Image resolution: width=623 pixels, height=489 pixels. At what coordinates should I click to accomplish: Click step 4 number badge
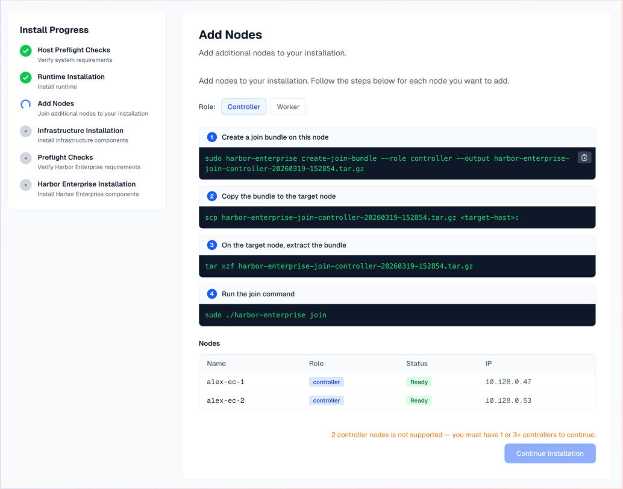(x=211, y=294)
